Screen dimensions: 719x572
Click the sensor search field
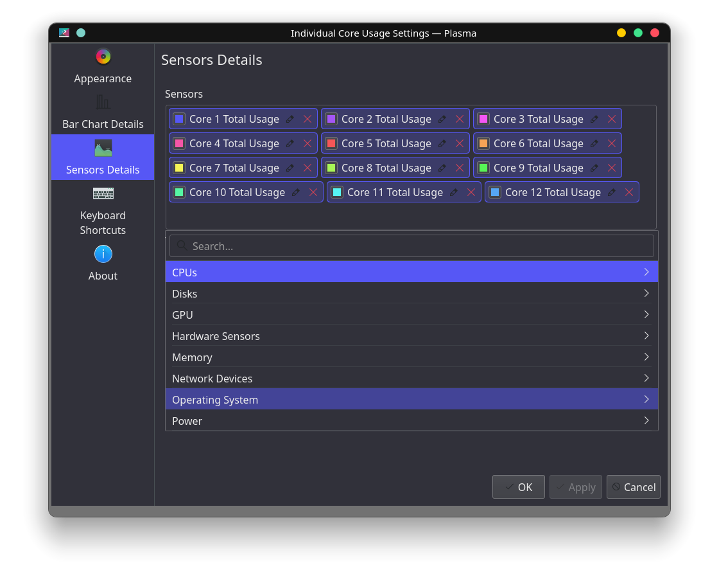[411, 246]
